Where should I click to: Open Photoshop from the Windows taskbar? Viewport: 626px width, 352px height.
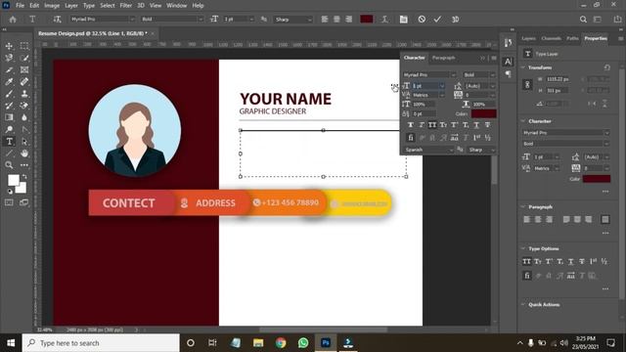(x=326, y=343)
